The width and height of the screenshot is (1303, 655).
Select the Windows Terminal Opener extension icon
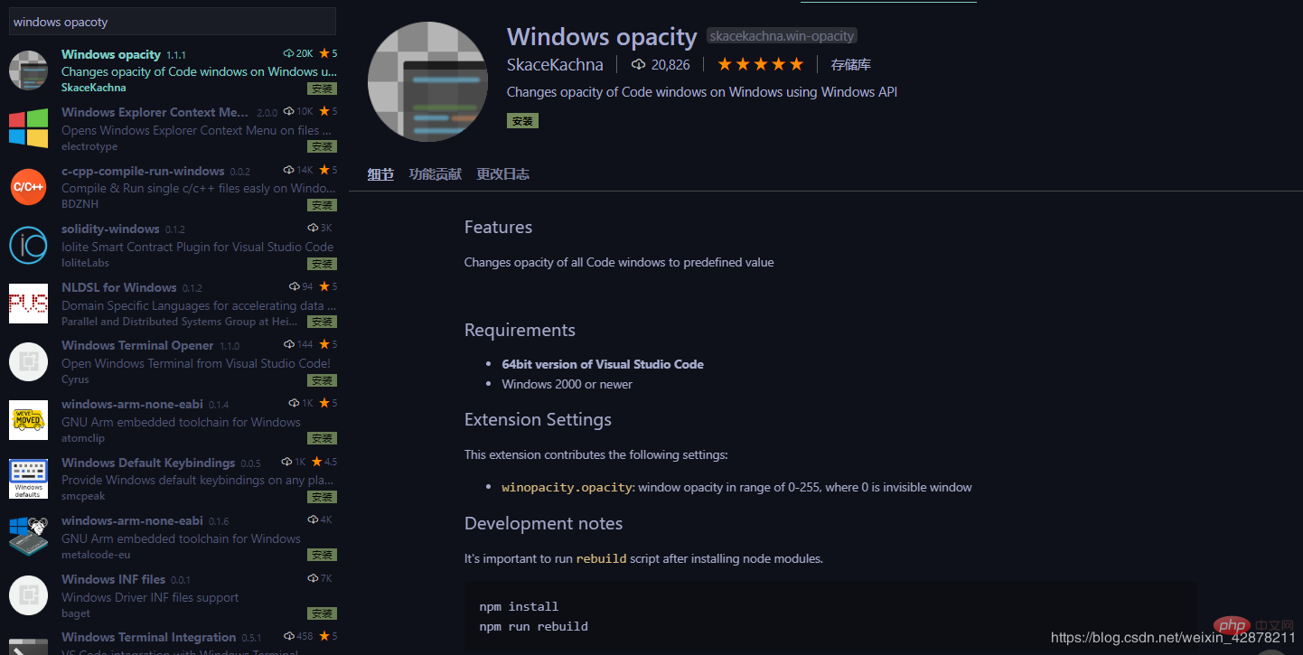tap(28, 361)
